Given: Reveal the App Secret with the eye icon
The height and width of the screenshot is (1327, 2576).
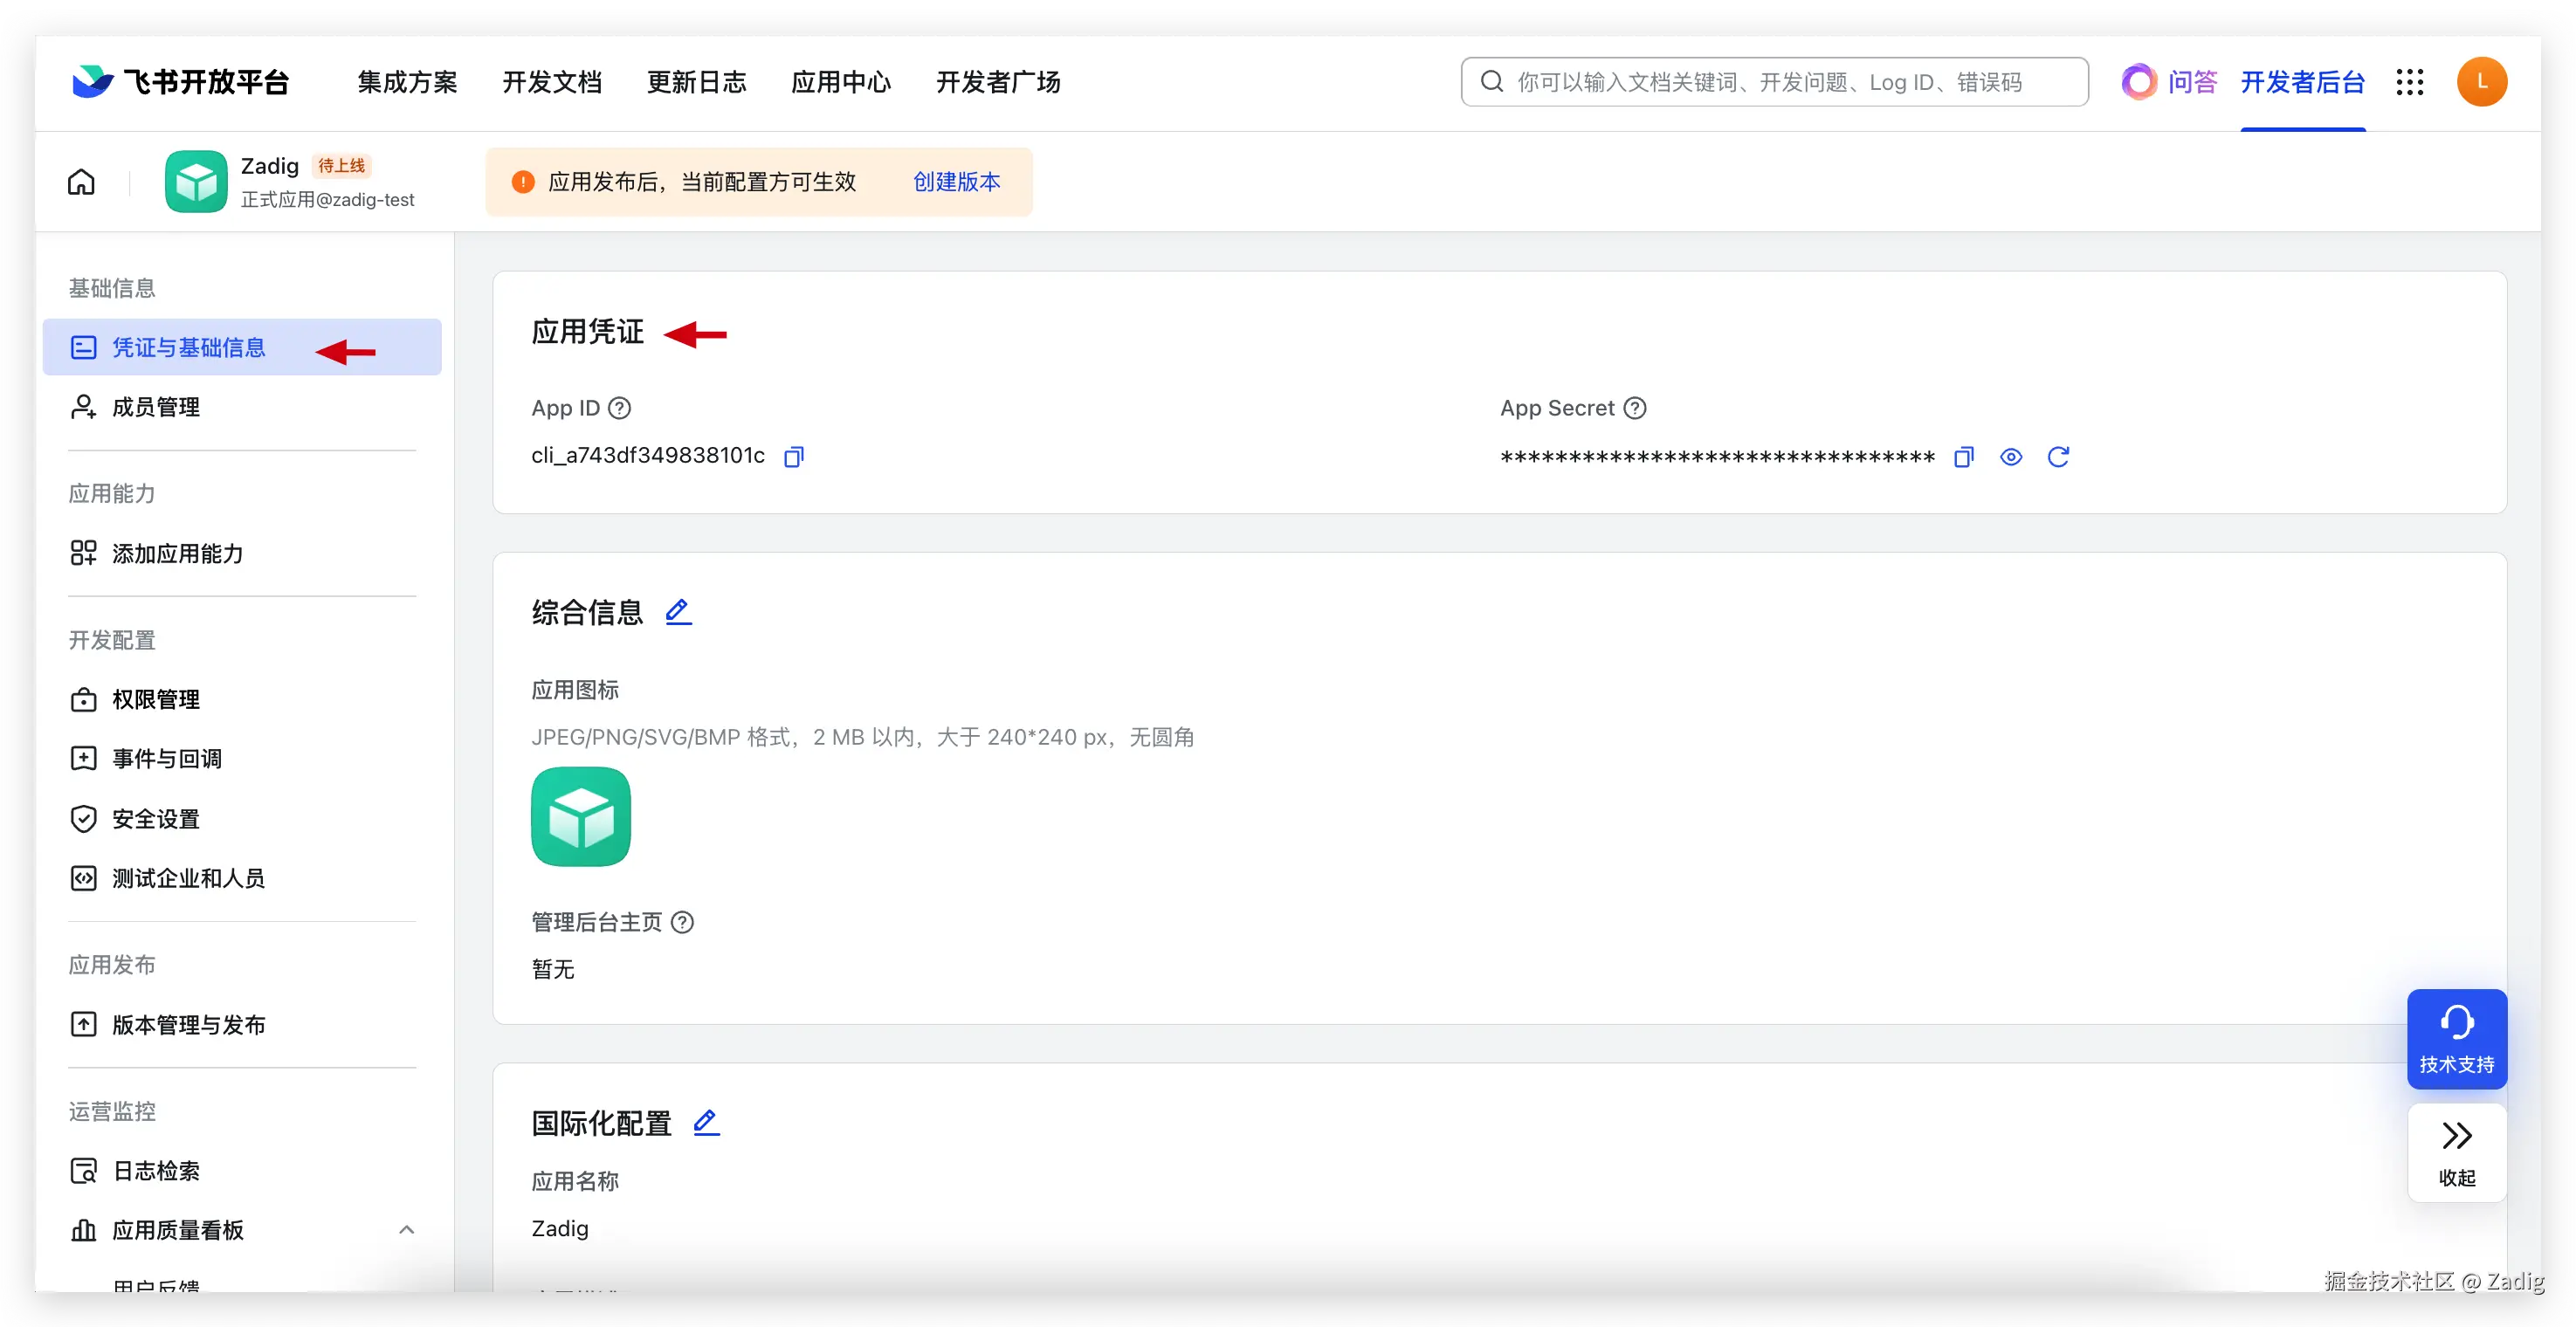Looking at the screenshot, I should [2011, 456].
